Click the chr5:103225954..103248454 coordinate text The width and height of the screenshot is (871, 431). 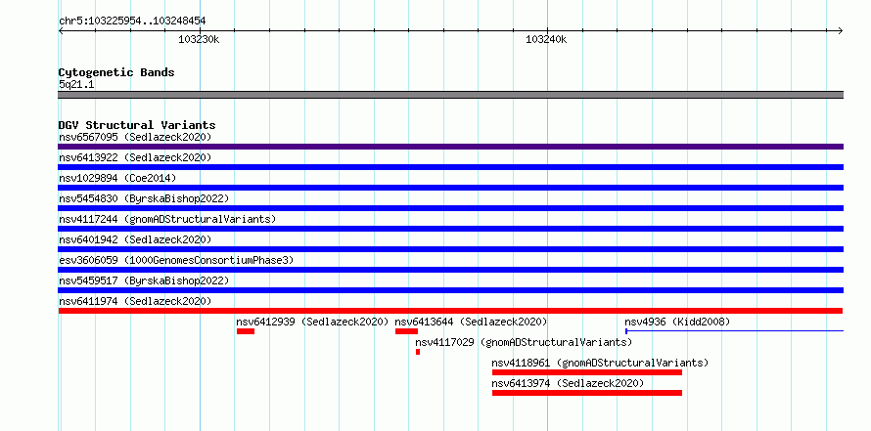pos(132,22)
